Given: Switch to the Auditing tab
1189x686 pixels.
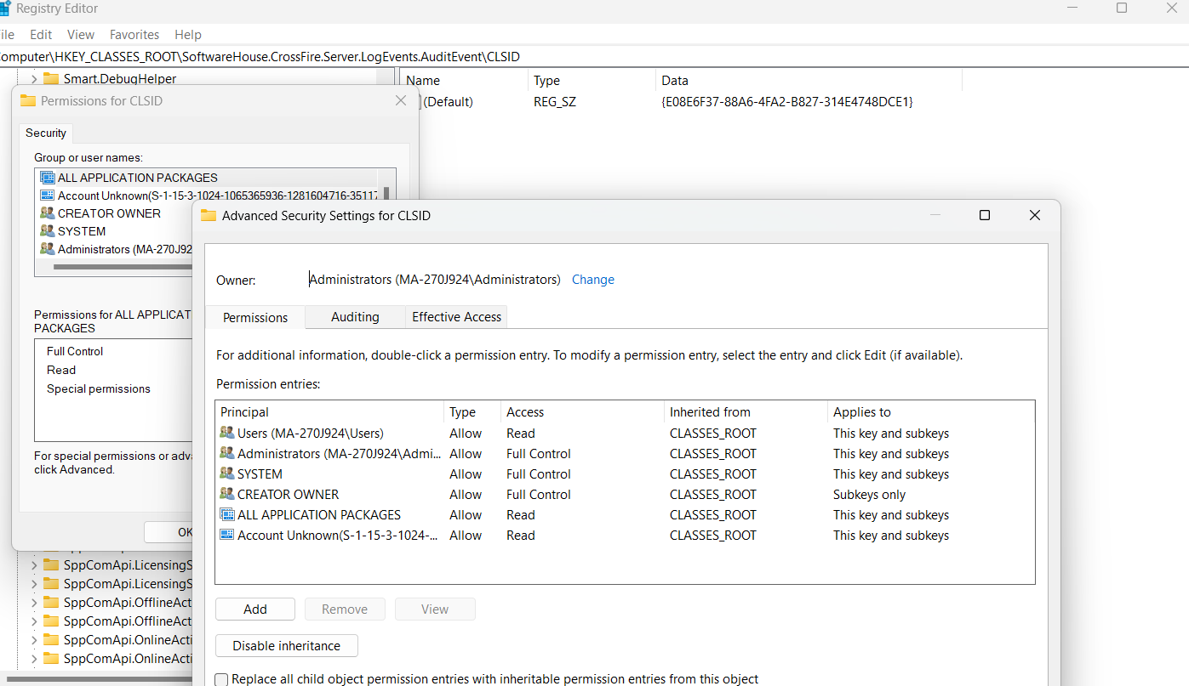Looking at the screenshot, I should click(x=355, y=317).
